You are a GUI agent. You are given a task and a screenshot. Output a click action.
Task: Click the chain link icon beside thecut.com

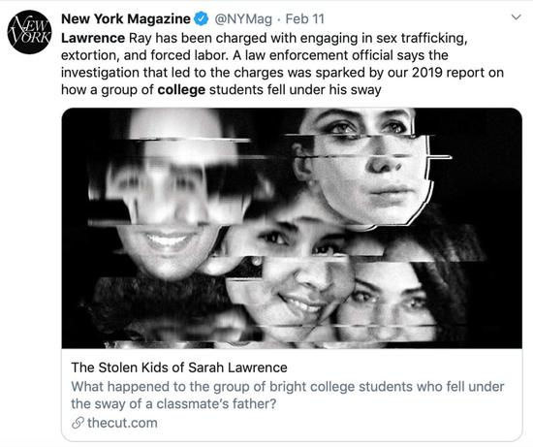[x=78, y=423]
